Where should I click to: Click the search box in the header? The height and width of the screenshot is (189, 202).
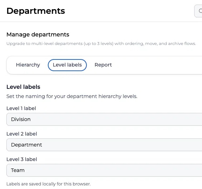198,11
